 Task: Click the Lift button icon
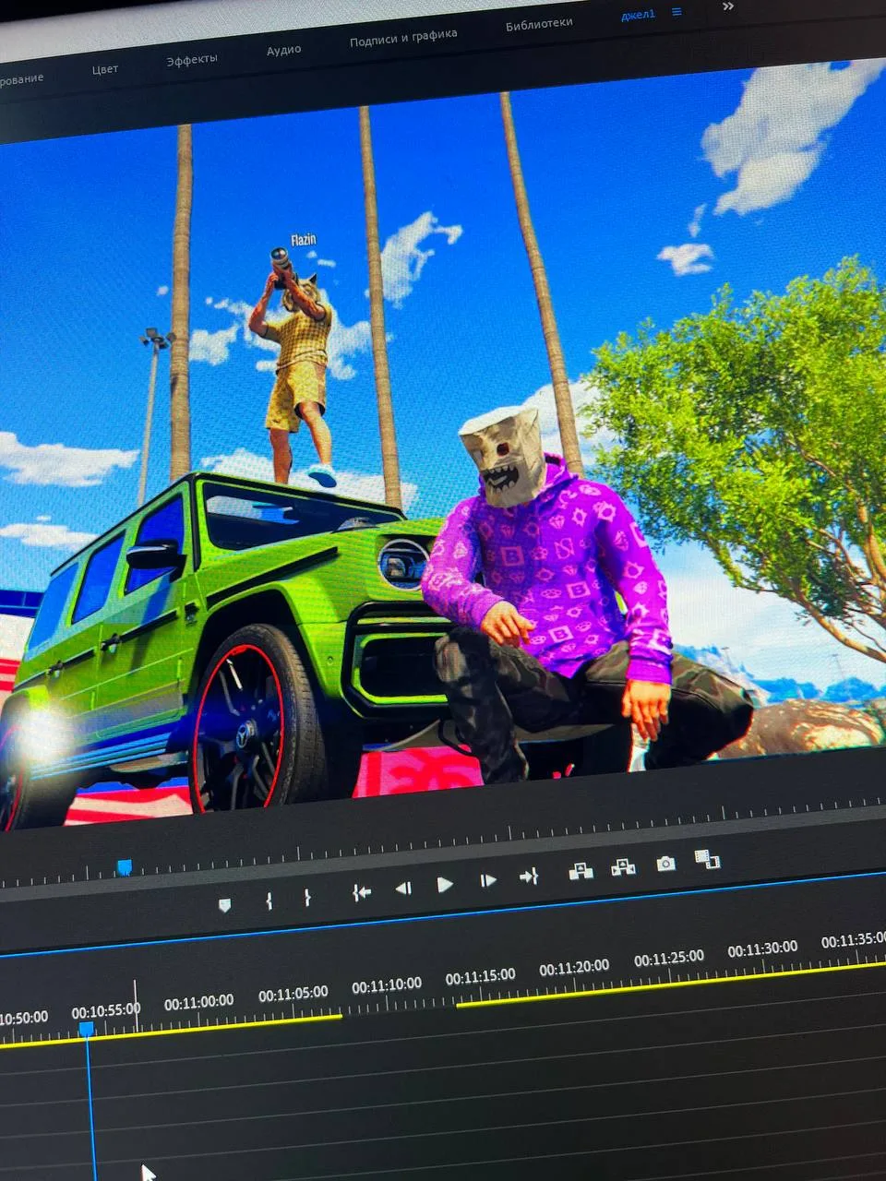pyautogui.click(x=581, y=871)
